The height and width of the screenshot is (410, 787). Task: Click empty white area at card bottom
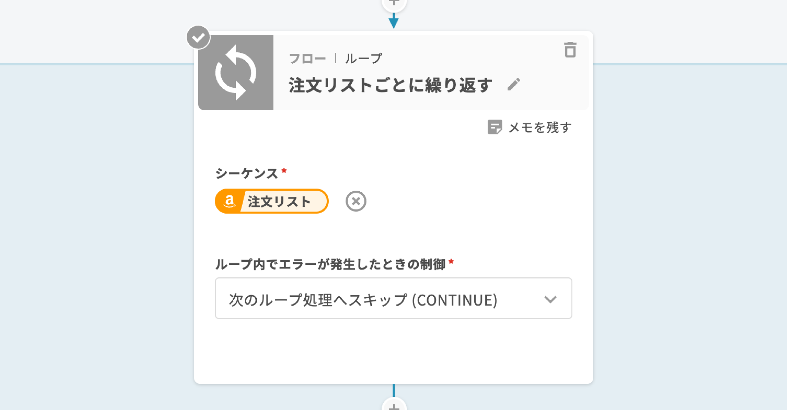tap(393, 353)
